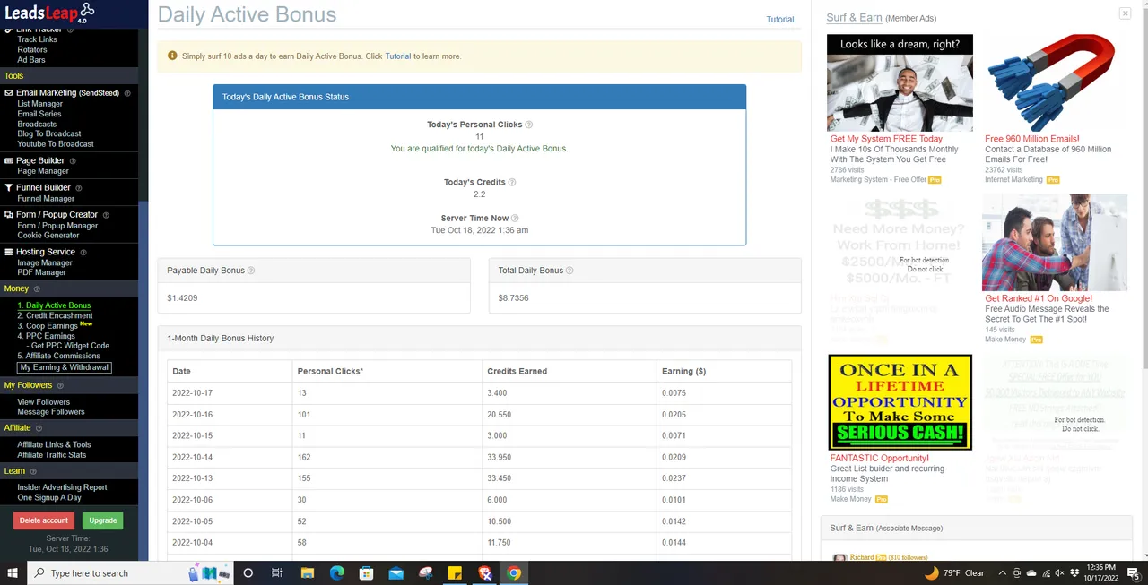Click help icon next to Form / Popup Creator
This screenshot has width=1148, height=585.
(x=106, y=215)
